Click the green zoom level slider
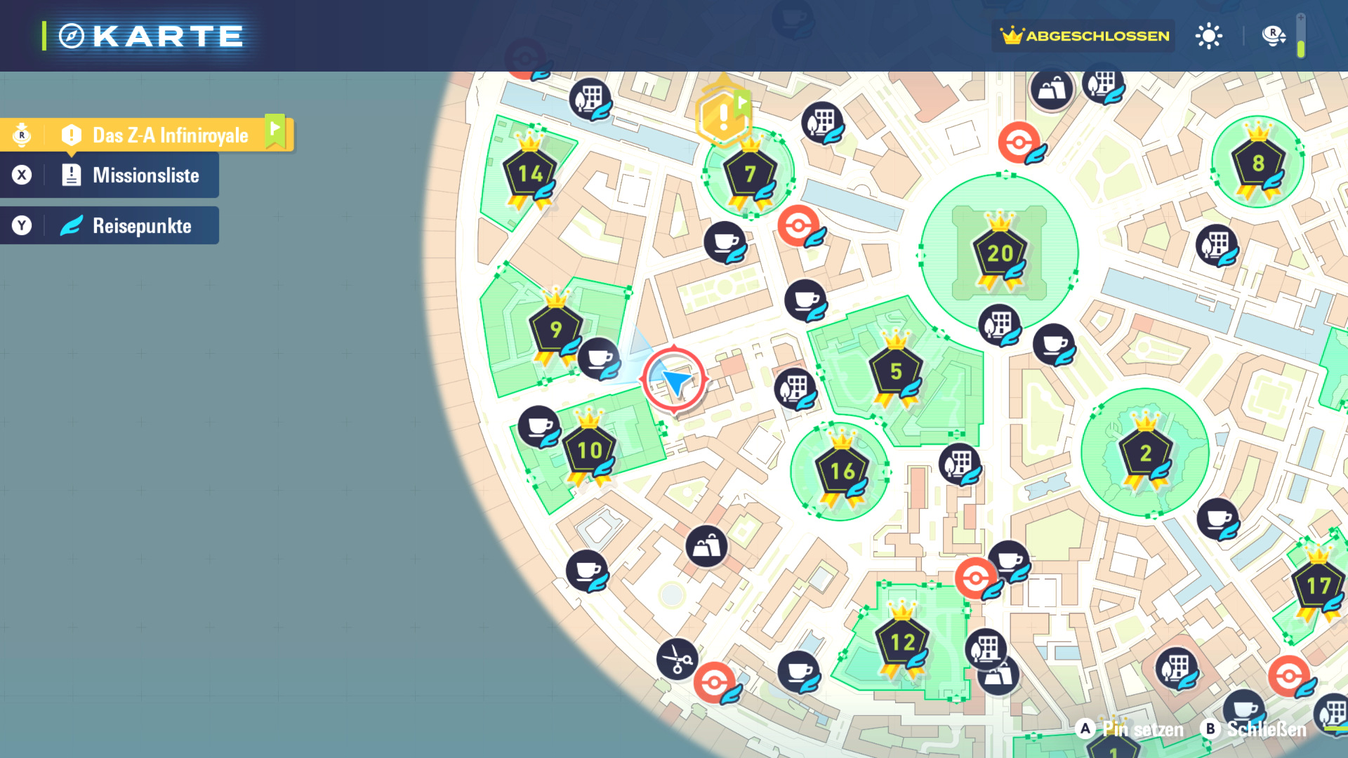 (x=1300, y=48)
